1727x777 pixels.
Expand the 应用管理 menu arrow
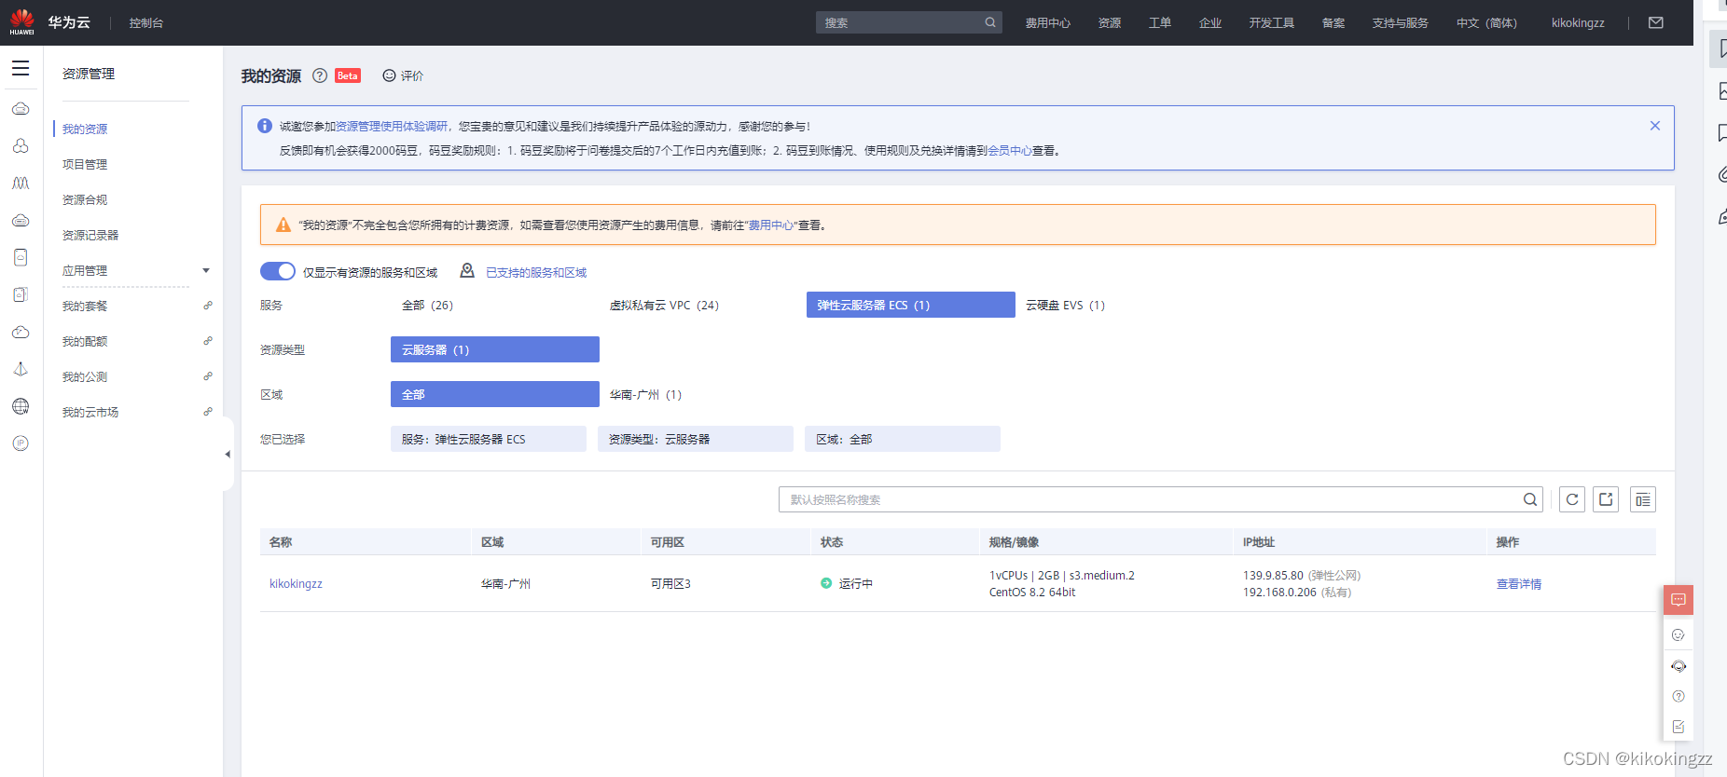click(206, 271)
